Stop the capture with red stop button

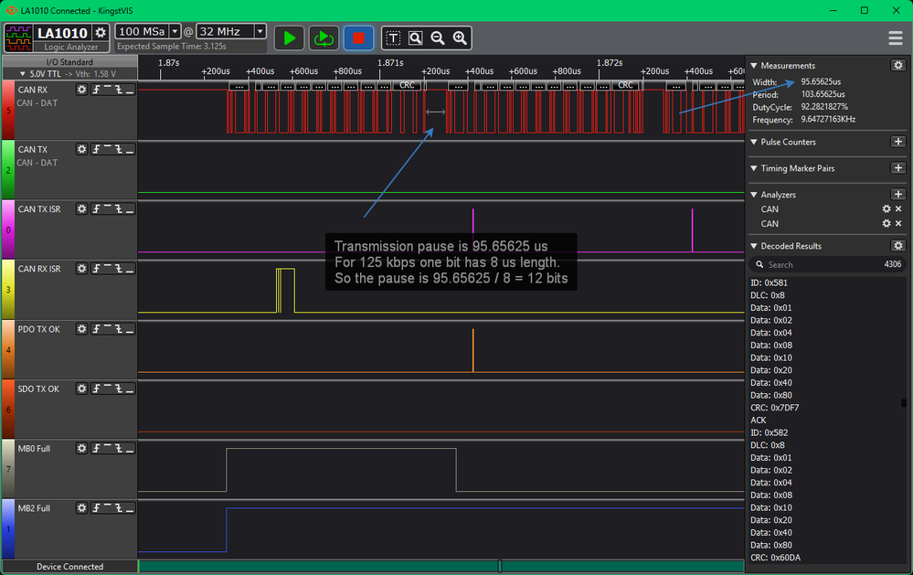point(358,38)
